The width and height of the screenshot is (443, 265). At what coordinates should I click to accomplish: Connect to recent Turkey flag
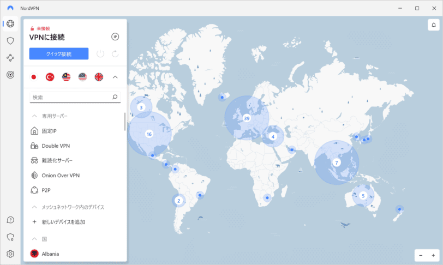pyautogui.click(x=50, y=77)
